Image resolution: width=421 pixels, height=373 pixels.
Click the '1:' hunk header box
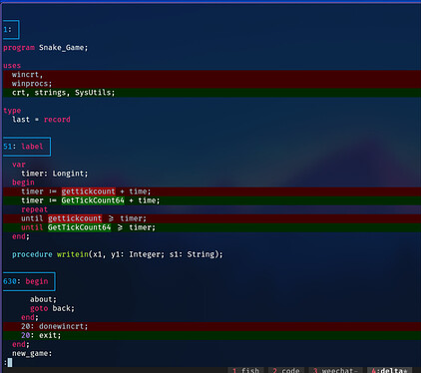11,30
